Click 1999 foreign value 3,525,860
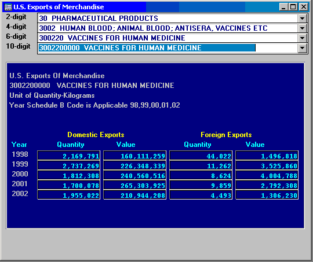The height and width of the screenshot is (262, 313). (x=267, y=165)
